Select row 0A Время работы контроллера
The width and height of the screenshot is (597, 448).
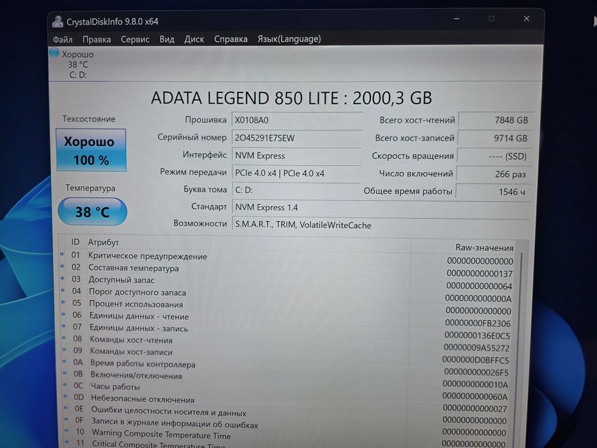pos(287,367)
